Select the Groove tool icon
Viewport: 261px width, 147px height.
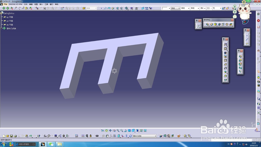(x=225, y=57)
